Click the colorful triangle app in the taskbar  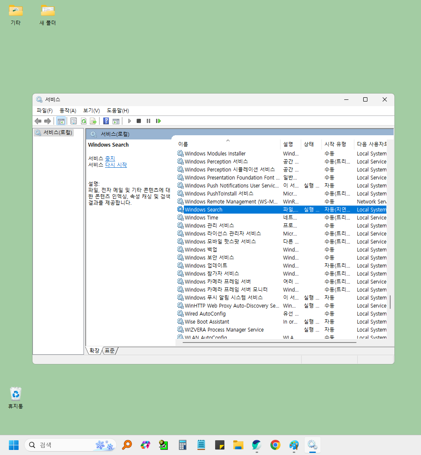click(146, 445)
